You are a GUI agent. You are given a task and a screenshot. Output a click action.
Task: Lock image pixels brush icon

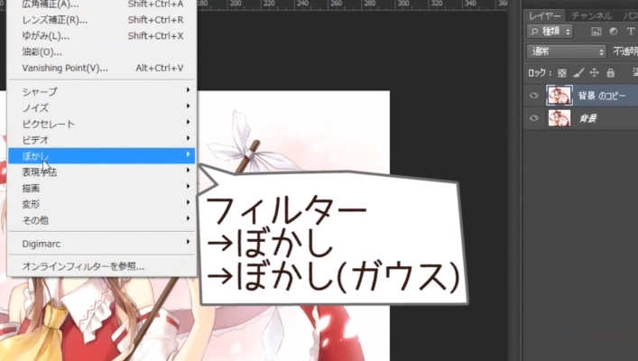pyautogui.click(x=578, y=73)
